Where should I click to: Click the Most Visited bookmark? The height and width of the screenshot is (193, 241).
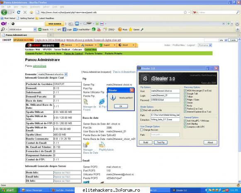tap(8, 18)
